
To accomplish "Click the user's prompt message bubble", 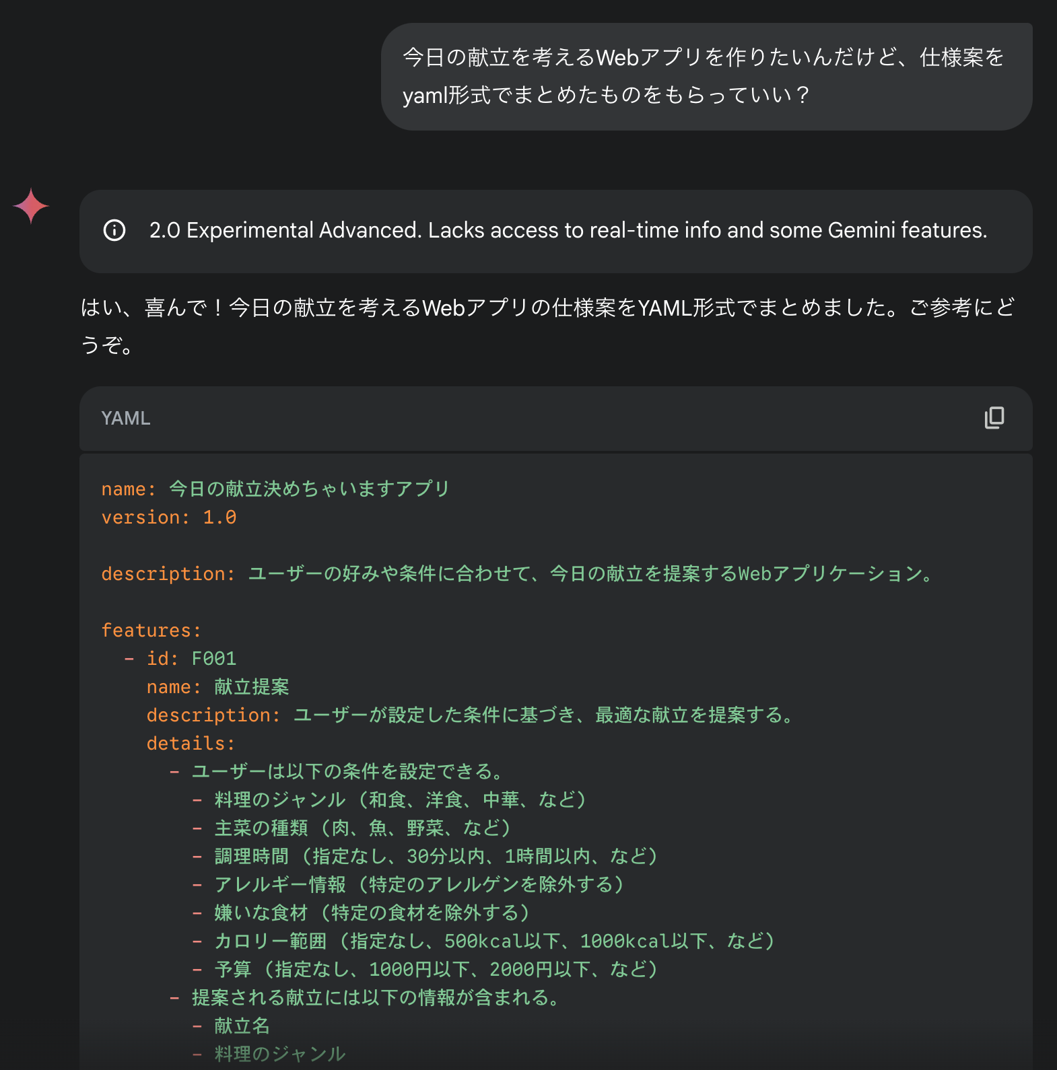I will click(706, 77).
